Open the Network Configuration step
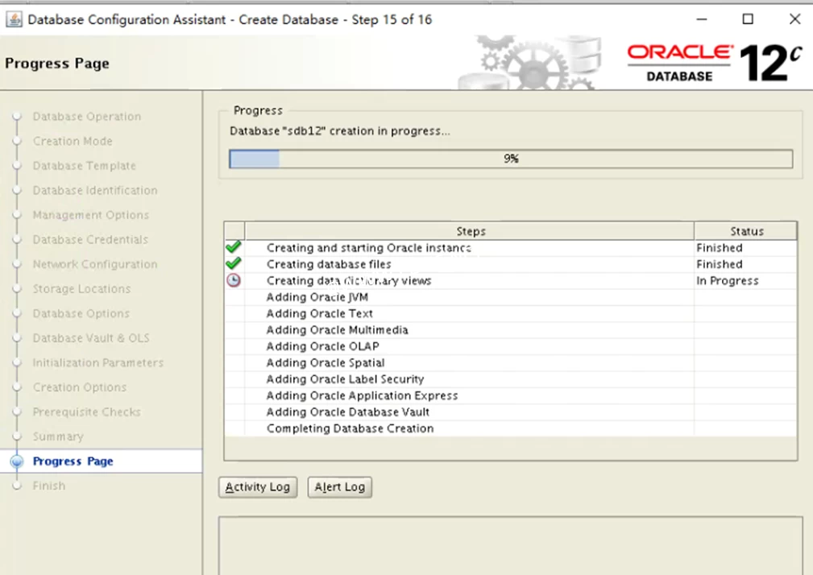 click(95, 264)
